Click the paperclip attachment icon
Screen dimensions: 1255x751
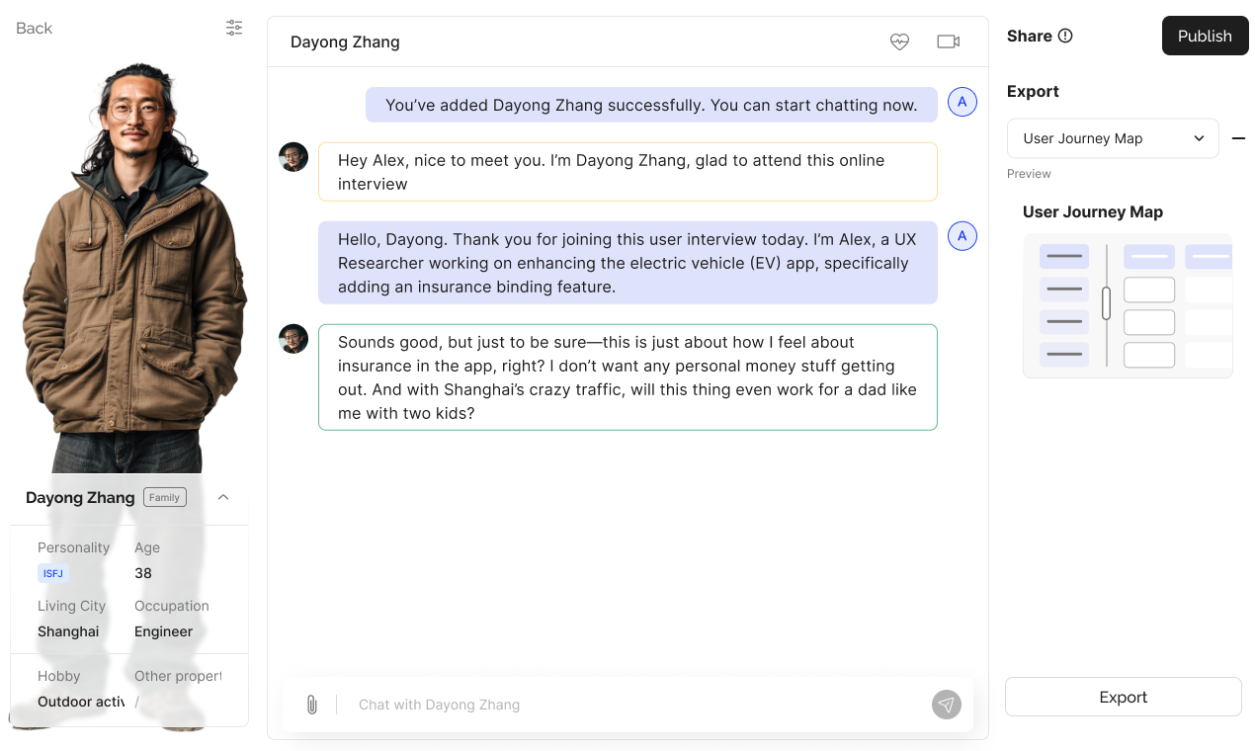click(x=313, y=704)
